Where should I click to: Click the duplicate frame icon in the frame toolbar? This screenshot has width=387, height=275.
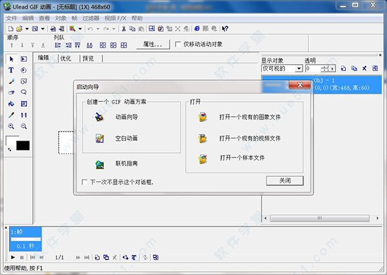coord(106,258)
